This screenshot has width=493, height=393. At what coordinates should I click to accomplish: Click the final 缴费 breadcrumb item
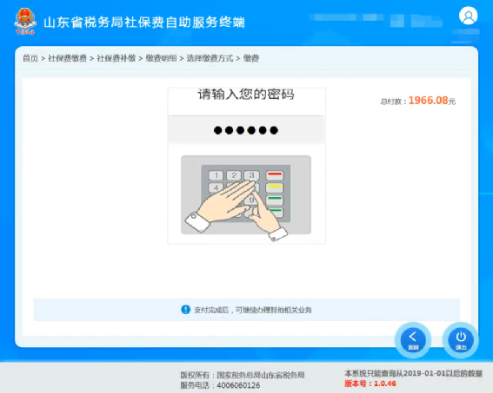[251, 58]
